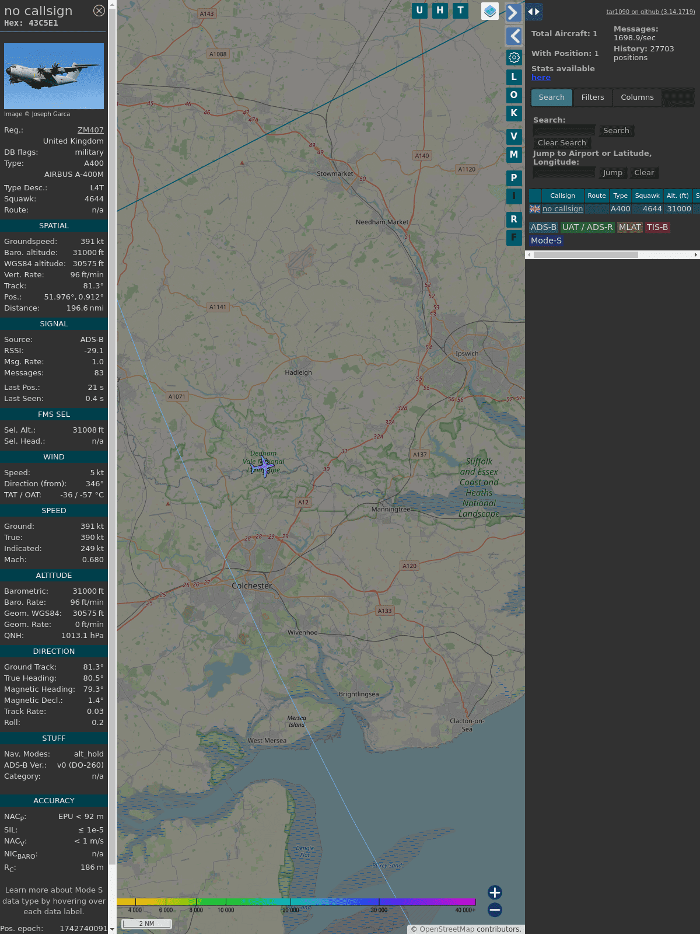700x934 pixels.
Task: Close the selected aircraft info panel
Action: point(99,11)
